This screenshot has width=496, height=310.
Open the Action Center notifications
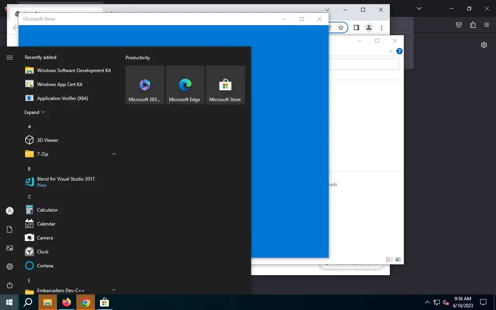click(483, 302)
